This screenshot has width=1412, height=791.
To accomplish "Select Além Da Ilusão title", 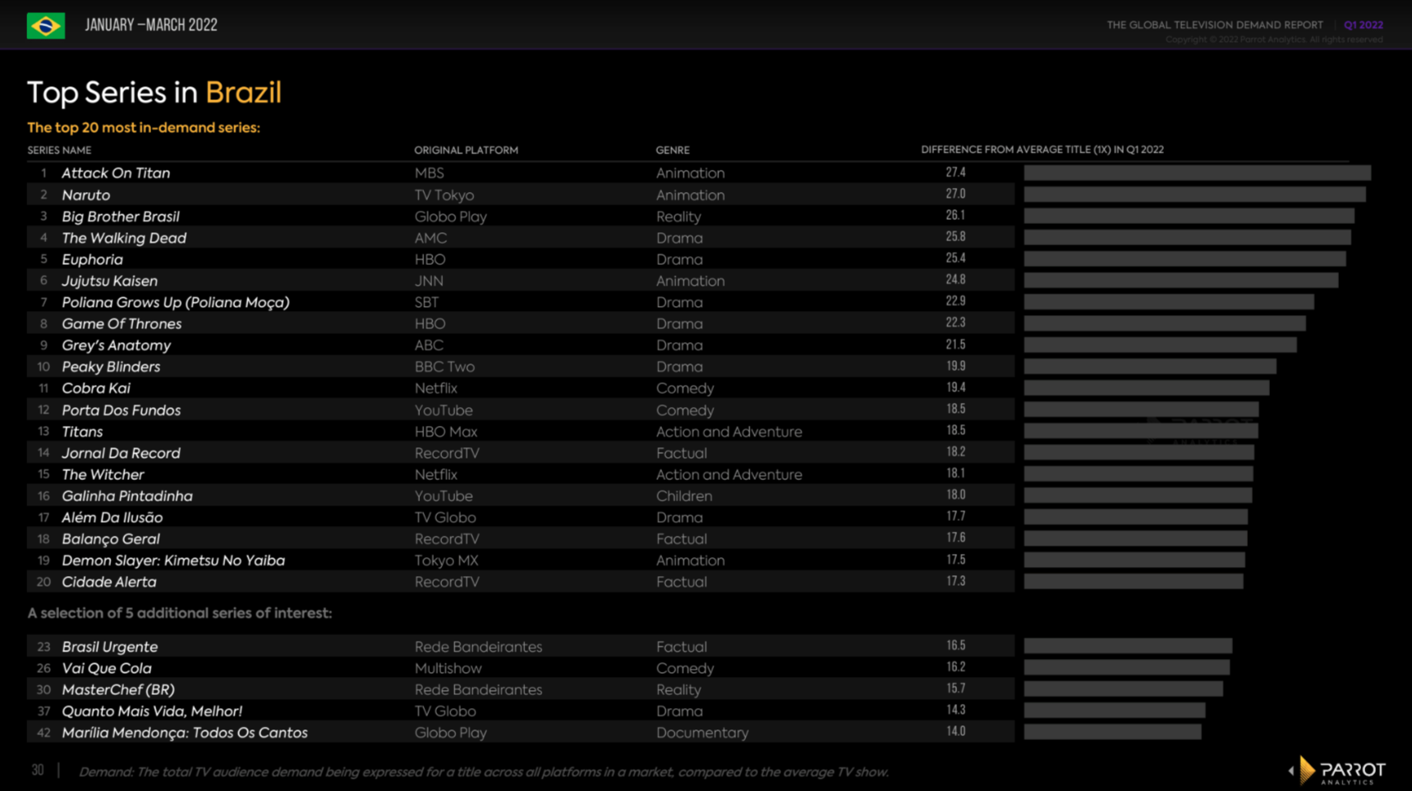I will pyautogui.click(x=113, y=518).
